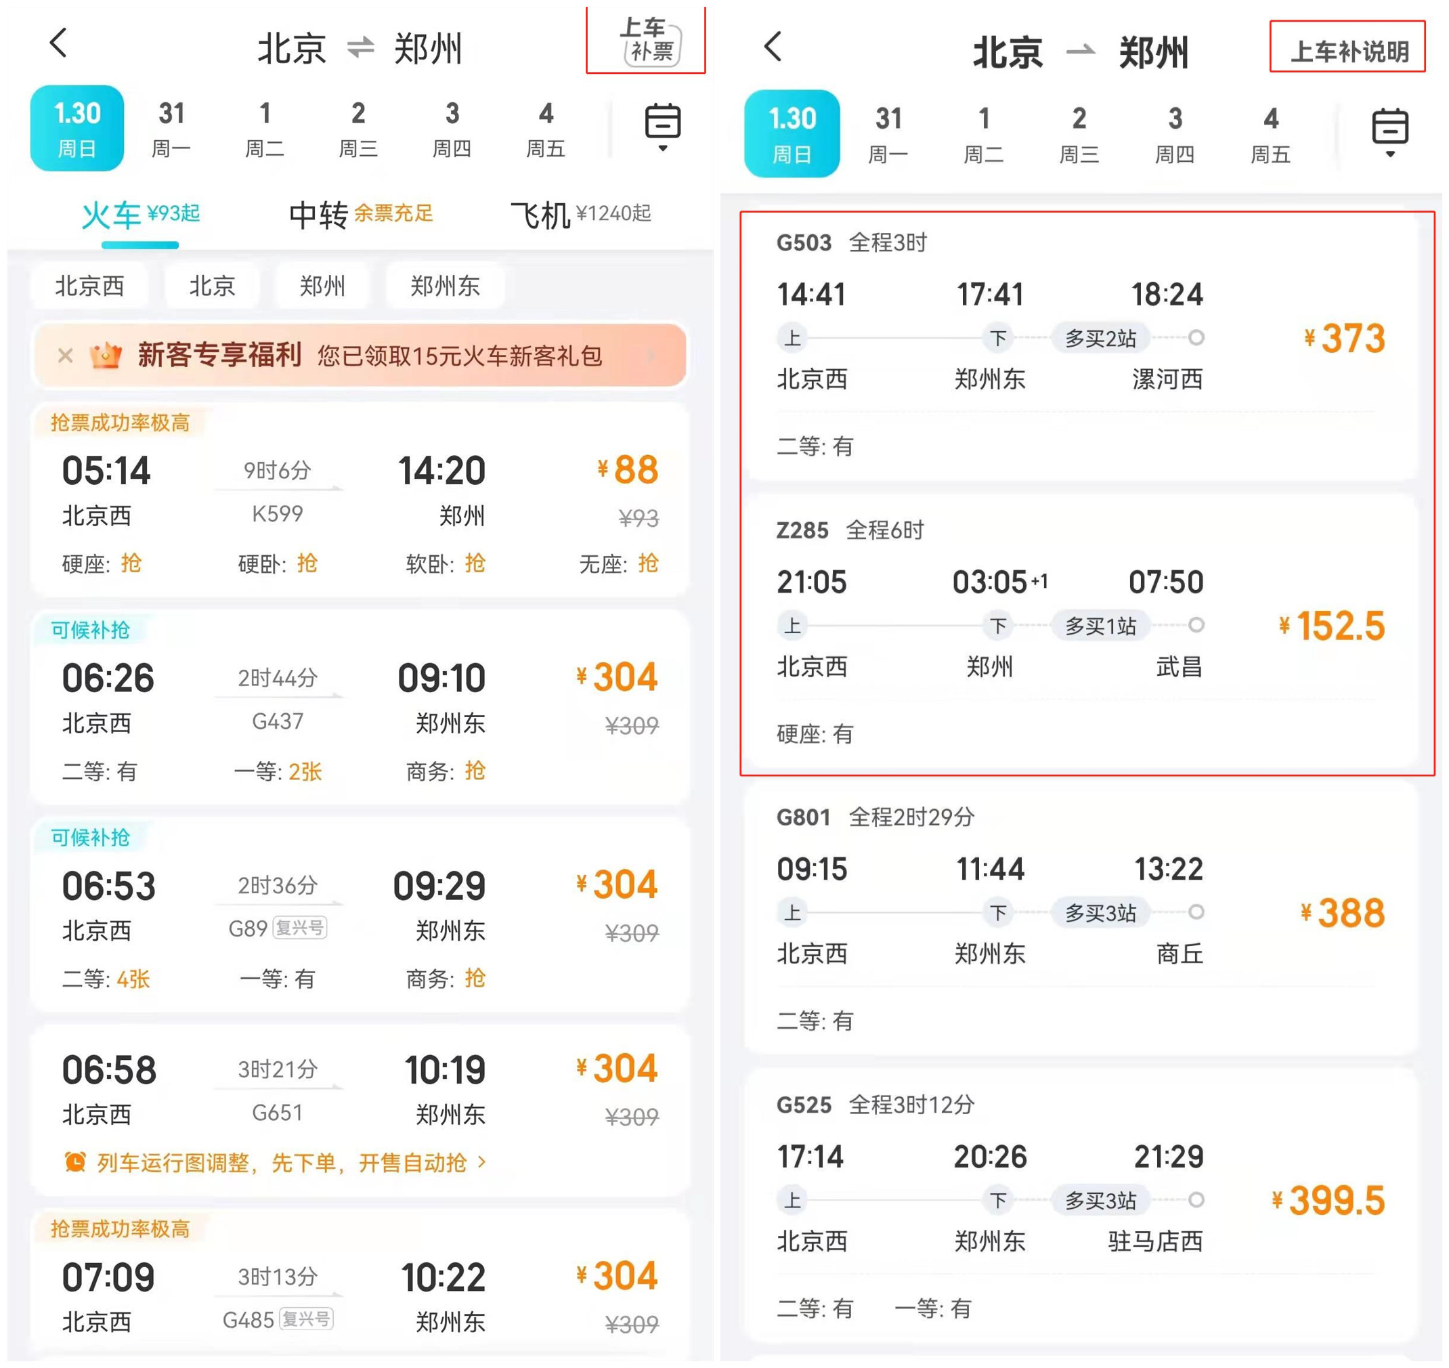
Task: Select date 4 周五 on right screen
Action: (1270, 134)
